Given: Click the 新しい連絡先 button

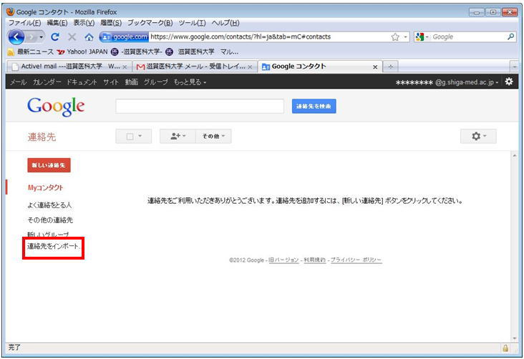Looking at the screenshot, I should tap(49, 165).
